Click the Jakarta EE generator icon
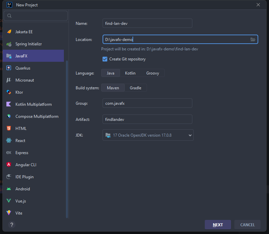 click(x=9, y=32)
